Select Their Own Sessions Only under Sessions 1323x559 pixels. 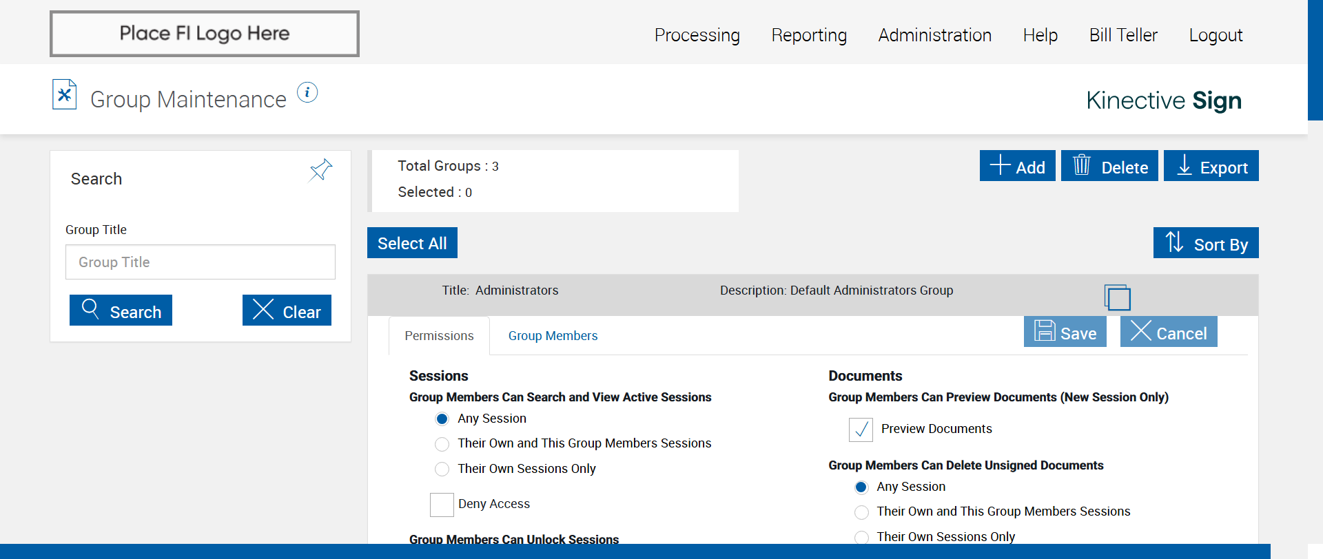coord(442,470)
